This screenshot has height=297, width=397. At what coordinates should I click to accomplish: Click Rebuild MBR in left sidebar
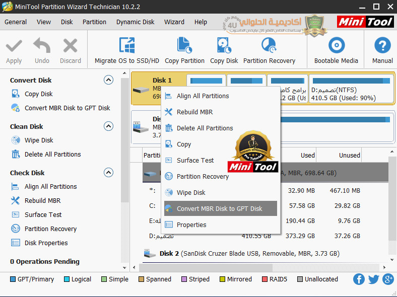[x=42, y=200]
